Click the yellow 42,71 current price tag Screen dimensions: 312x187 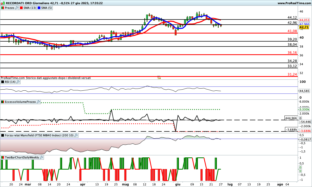tap(304, 27)
